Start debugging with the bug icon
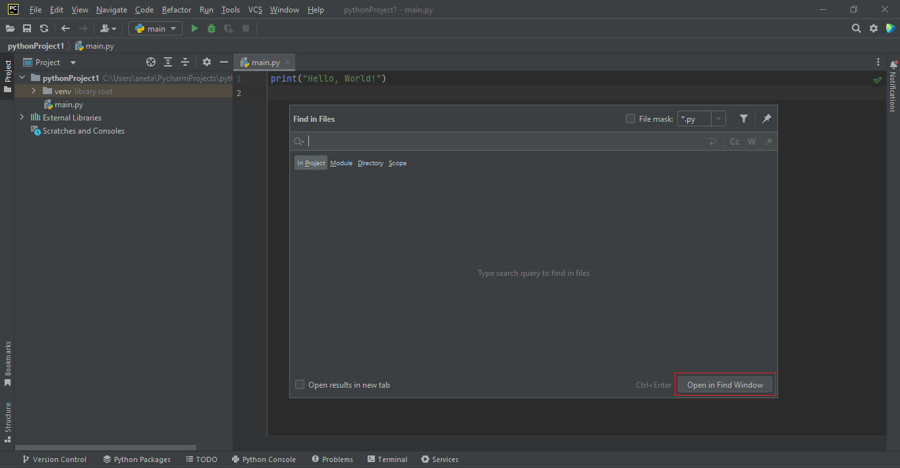 [x=211, y=28]
